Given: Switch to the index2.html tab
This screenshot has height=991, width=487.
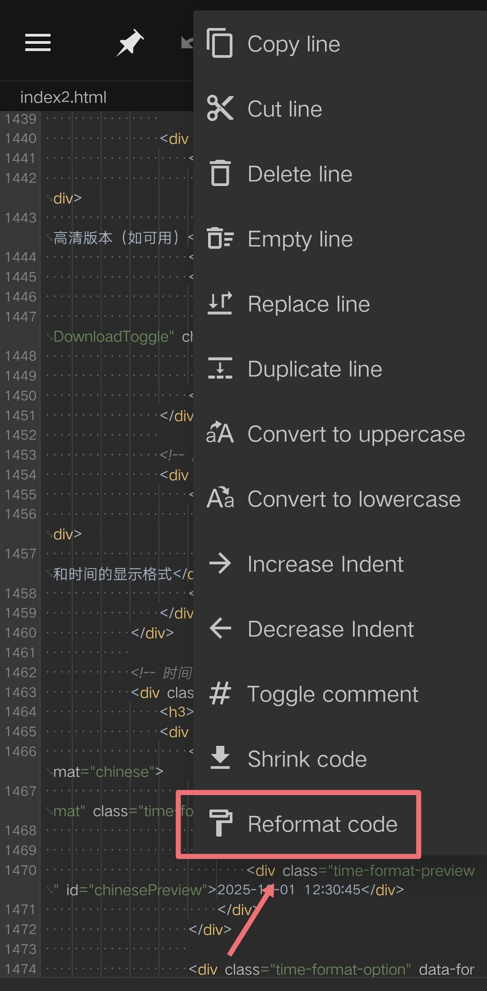Looking at the screenshot, I should pos(63,97).
